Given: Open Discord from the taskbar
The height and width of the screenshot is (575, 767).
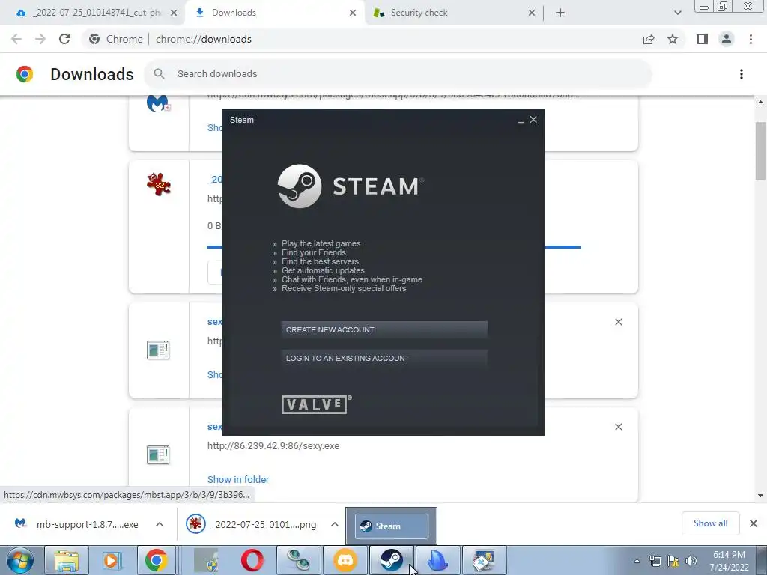Looking at the screenshot, I should [345, 560].
